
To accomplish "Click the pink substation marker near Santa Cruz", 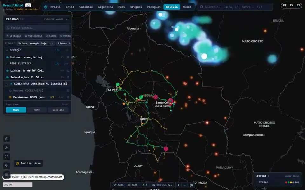I will click(170, 101).
